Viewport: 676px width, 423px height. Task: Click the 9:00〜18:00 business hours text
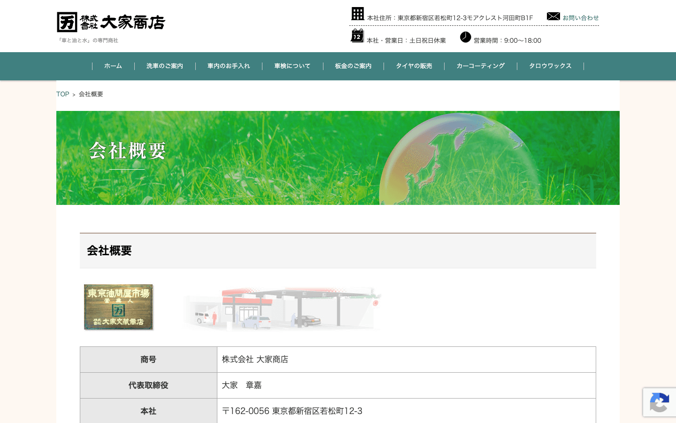point(522,40)
